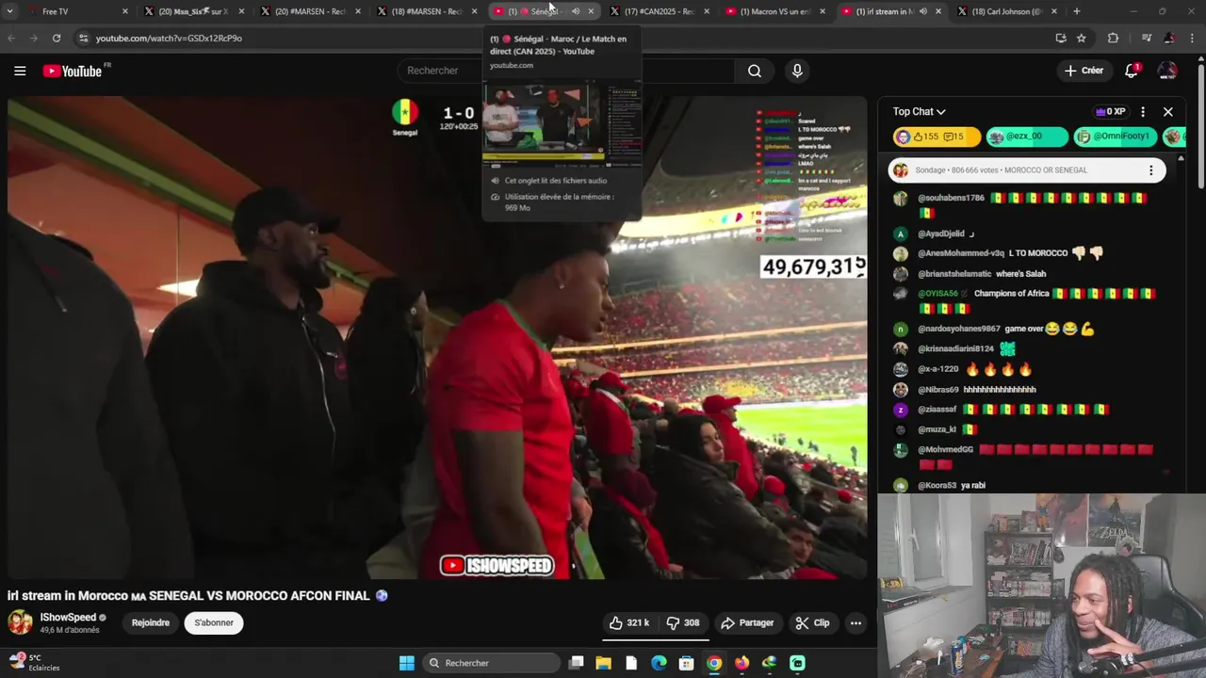
Task: Click the 0 XP crown badge
Action: click(1110, 111)
